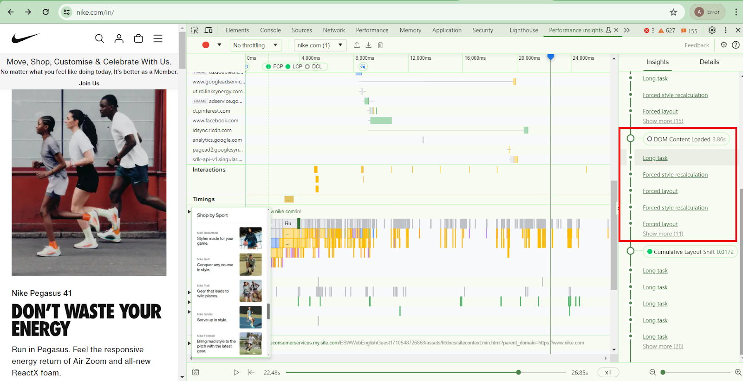Click the zoom in magnifier icon

(738, 372)
